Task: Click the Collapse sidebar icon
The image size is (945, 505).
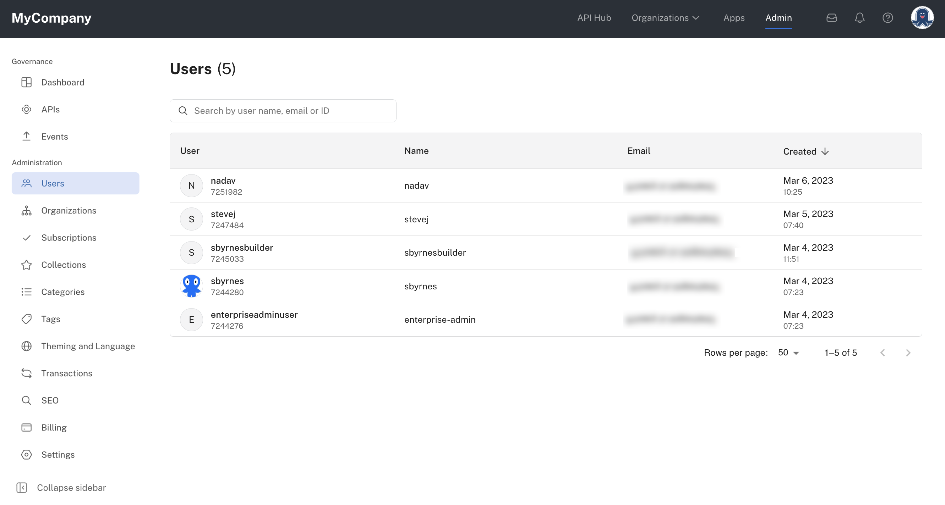Action: (22, 487)
